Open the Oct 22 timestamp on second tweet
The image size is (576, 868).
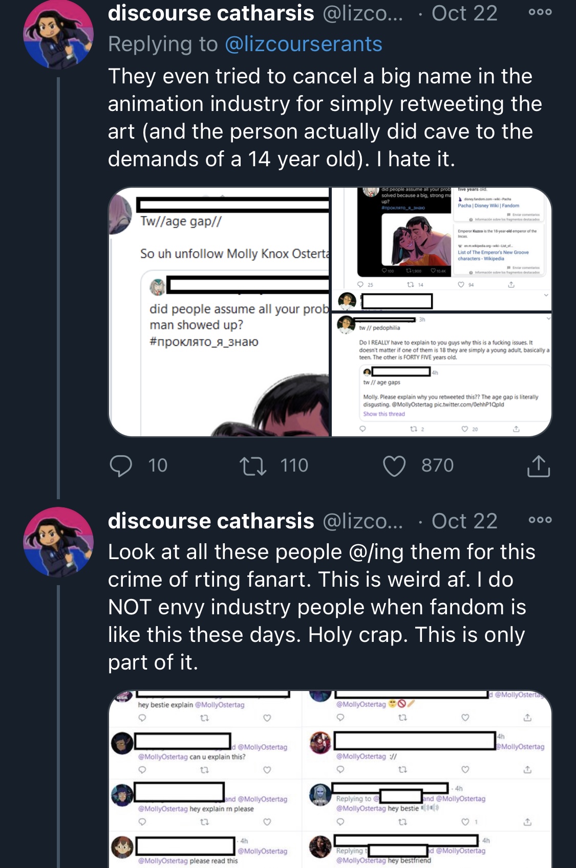click(x=464, y=521)
